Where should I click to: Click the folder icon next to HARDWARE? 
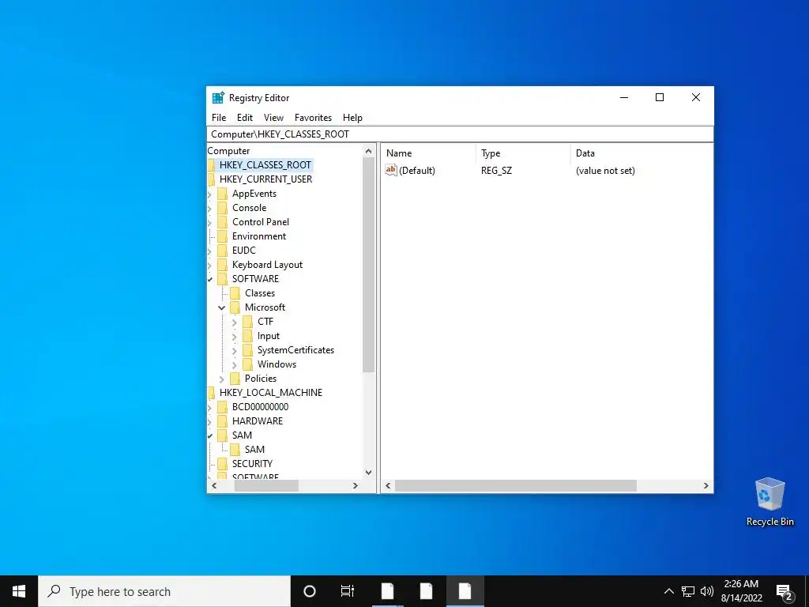click(222, 421)
